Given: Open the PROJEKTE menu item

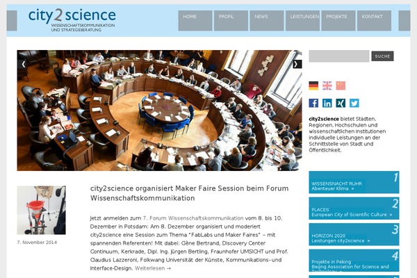Looking at the screenshot, I should point(338,21).
